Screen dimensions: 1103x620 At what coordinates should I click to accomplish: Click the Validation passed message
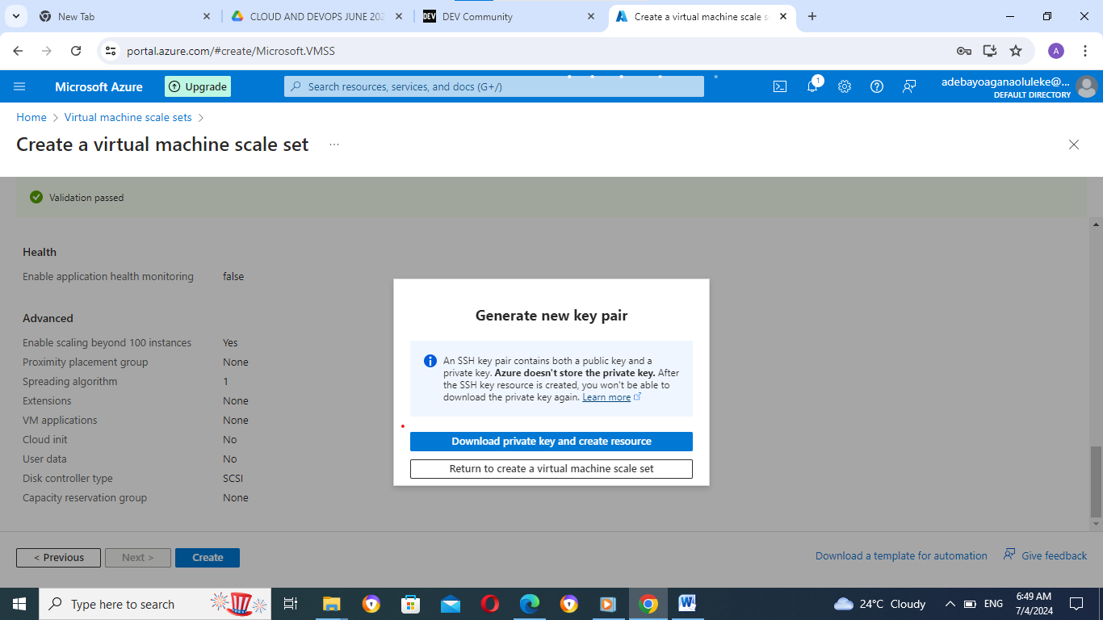pos(86,198)
